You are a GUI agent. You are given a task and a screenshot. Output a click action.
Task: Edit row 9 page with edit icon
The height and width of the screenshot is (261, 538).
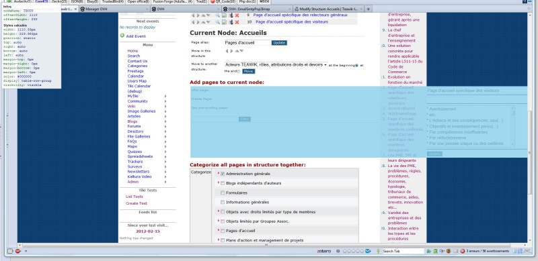point(224,15)
